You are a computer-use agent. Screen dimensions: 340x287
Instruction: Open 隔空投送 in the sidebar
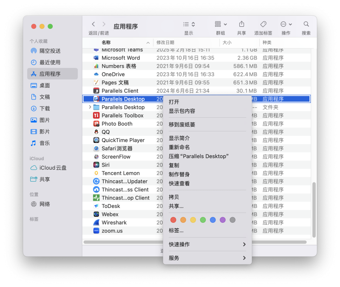click(52, 51)
